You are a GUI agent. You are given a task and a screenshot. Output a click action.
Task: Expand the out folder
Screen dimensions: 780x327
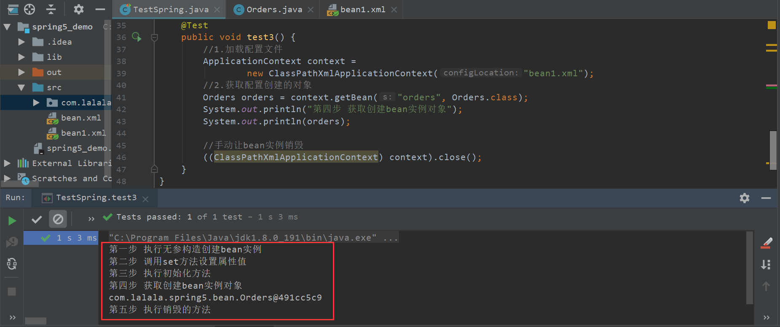[21, 72]
